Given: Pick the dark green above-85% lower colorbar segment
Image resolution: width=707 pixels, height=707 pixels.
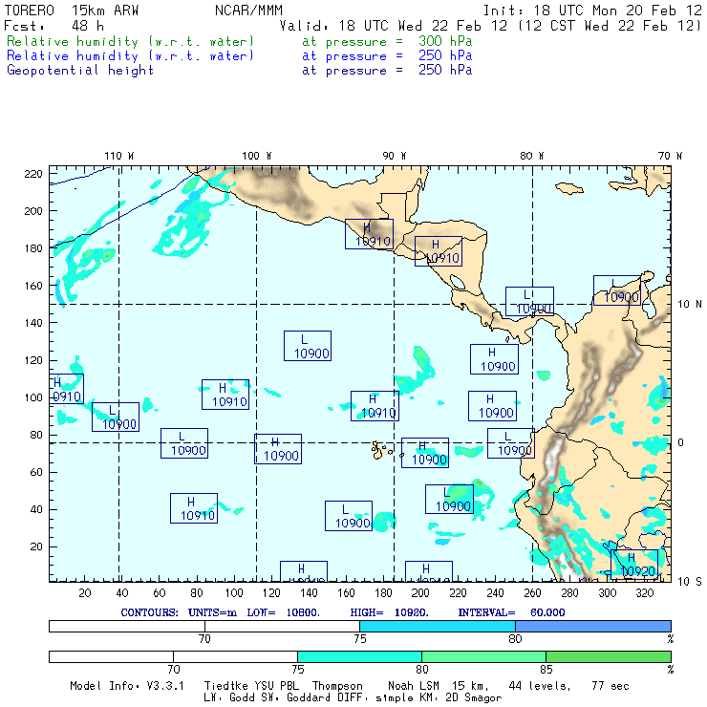Looking at the screenshot, I should [609, 656].
